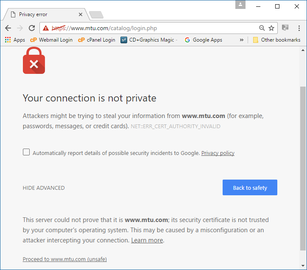This screenshot has width=307, height=270.
Task: Click the back navigation arrow
Action: pyautogui.click(x=8, y=28)
